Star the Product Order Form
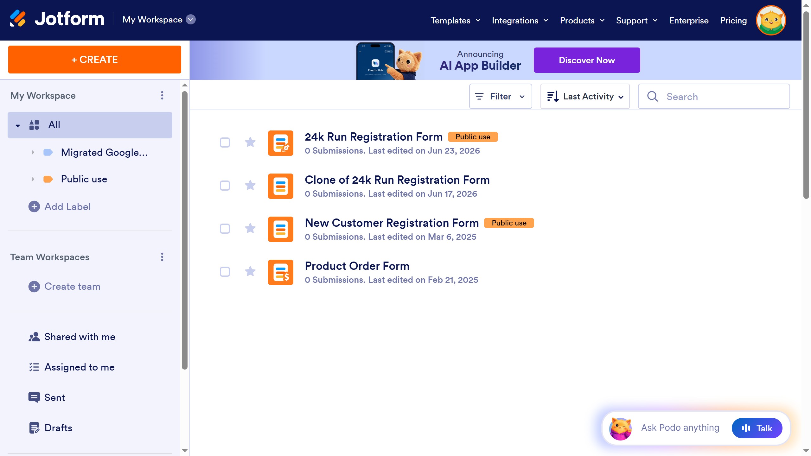 pyautogui.click(x=250, y=271)
